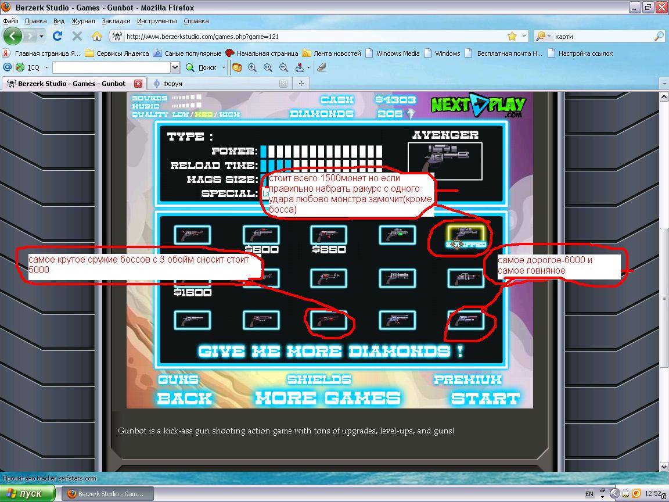
Task: Select the gun with the green light
Action: (397, 235)
